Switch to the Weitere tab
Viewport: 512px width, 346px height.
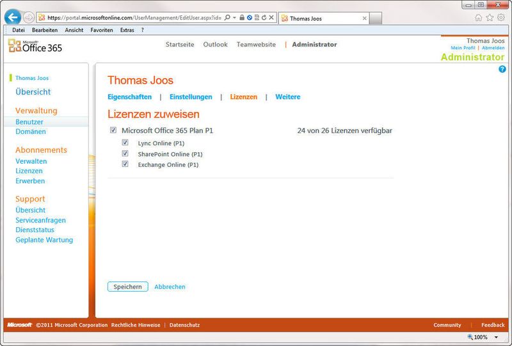pyautogui.click(x=287, y=97)
